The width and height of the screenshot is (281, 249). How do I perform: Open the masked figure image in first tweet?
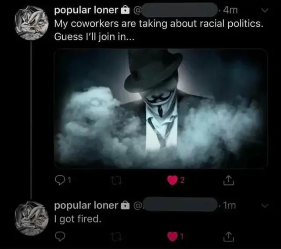click(161, 108)
